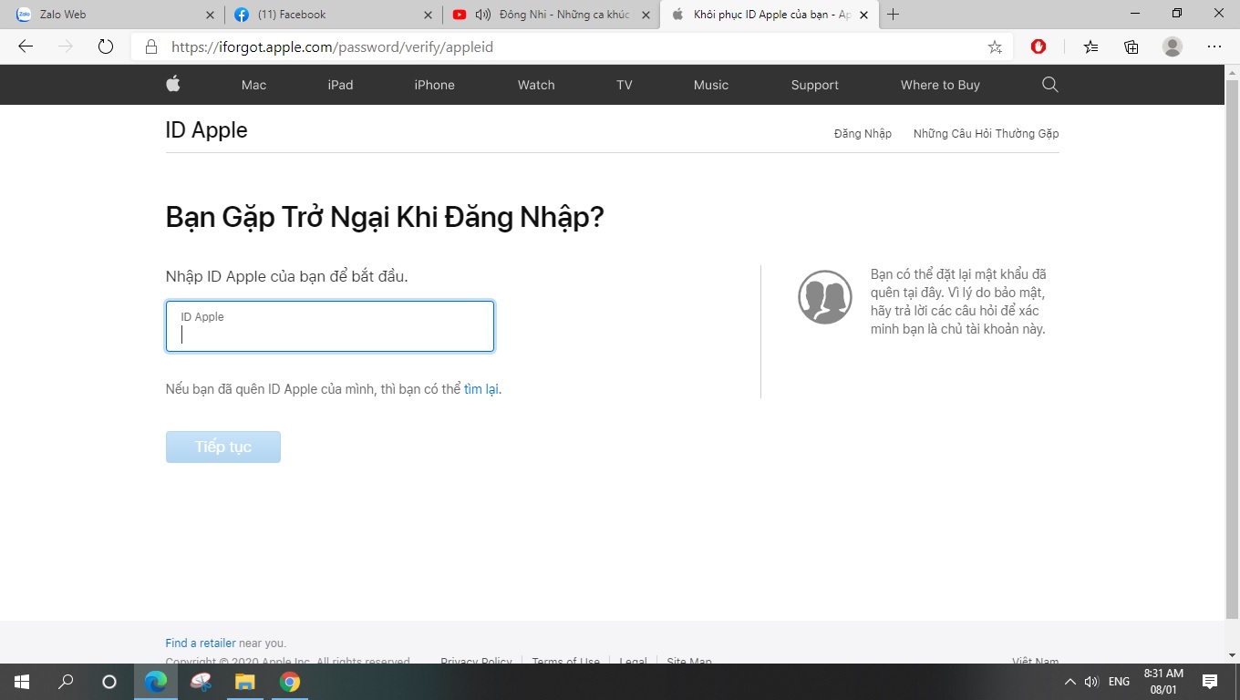Screen dimensions: 1240x700
Task: Open Where to Buy in navigation
Action: pyautogui.click(x=940, y=85)
